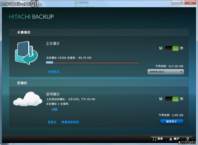This screenshot has width=198, height=145.
Task: Click the 正在備份 local status heading
Action: point(53,44)
